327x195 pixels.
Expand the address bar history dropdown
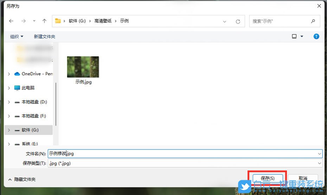coord(225,21)
